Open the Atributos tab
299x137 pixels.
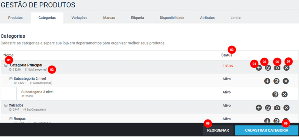coord(207,18)
